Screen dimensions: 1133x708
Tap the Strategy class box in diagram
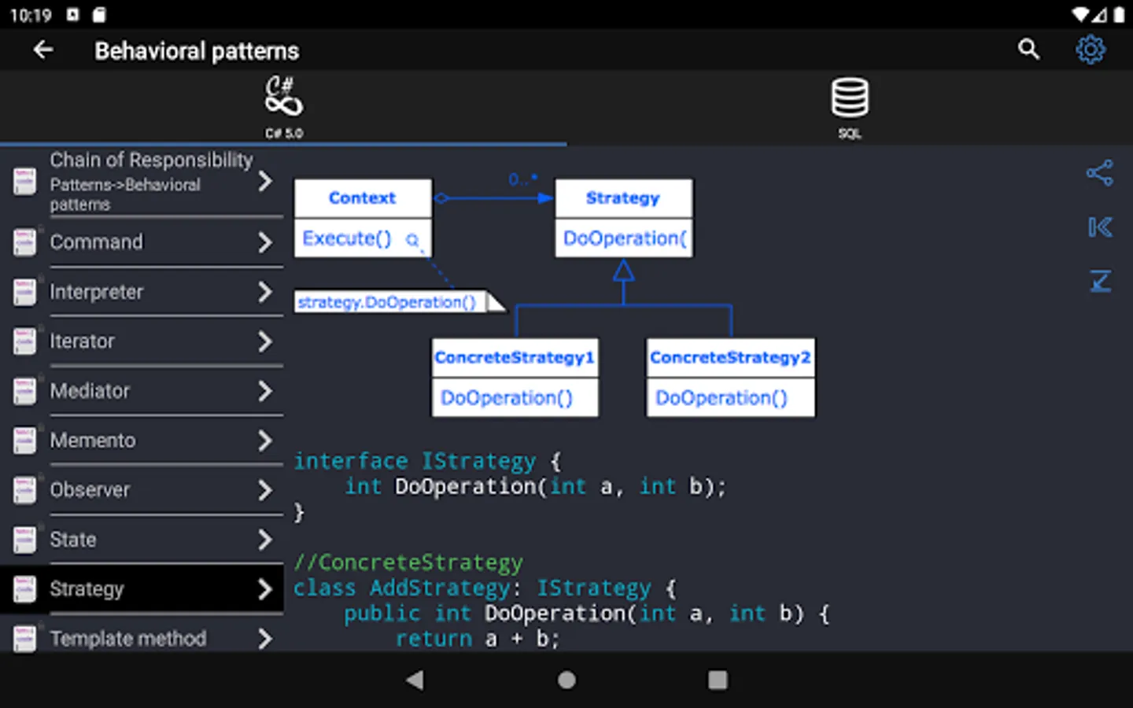pyautogui.click(x=624, y=218)
